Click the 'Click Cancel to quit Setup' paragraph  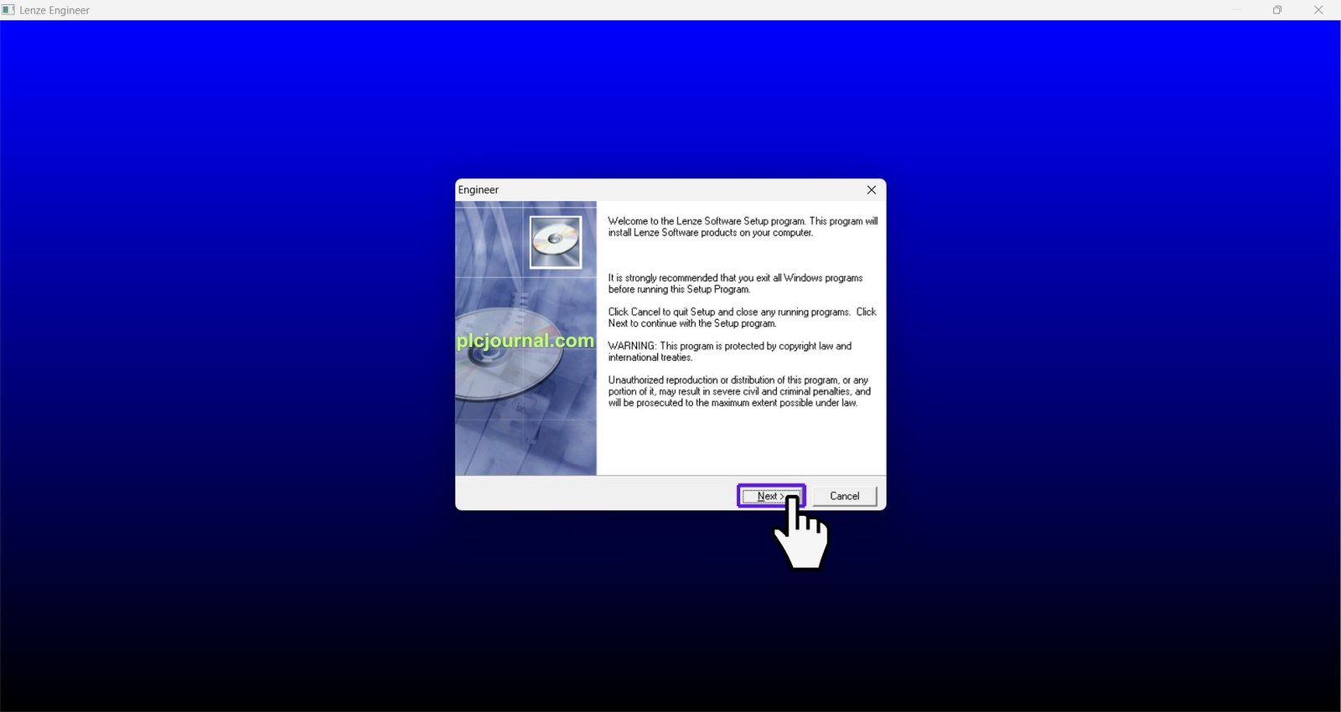point(742,317)
